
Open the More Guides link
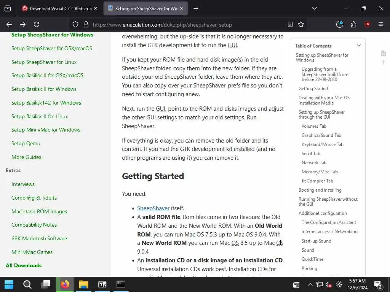26,157
